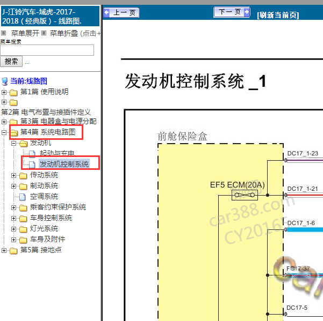The width and height of the screenshot is (323, 321).
Task: Expand the 第3篇 电器盒与电源分配 node
Action: click(x=4, y=122)
